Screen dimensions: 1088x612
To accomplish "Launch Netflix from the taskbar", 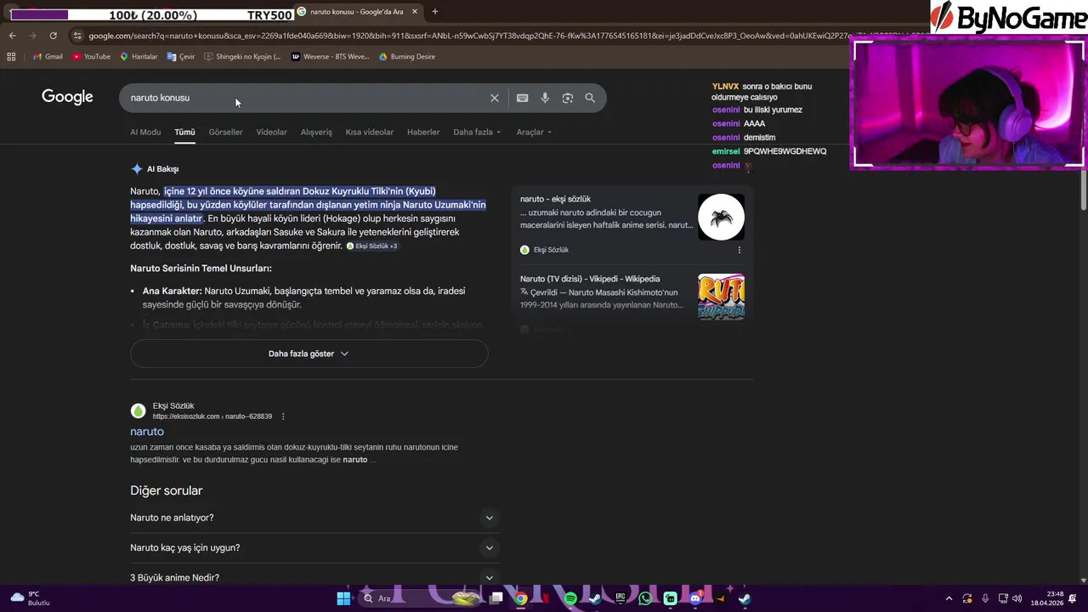I will (545, 598).
